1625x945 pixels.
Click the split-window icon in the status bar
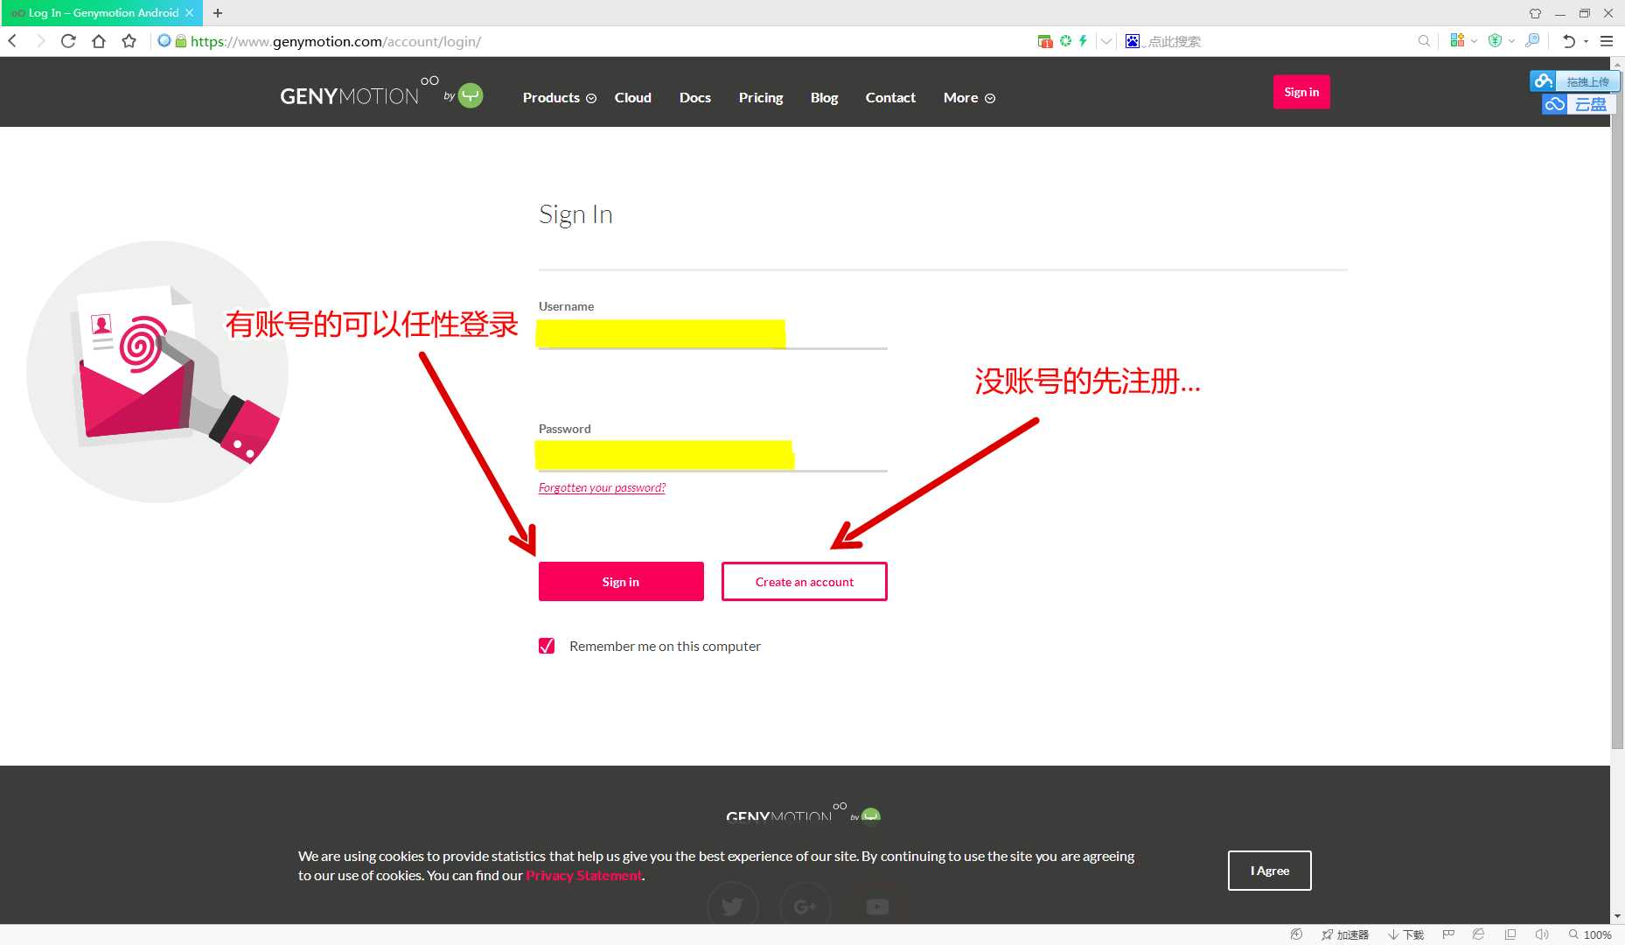click(x=1510, y=934)
